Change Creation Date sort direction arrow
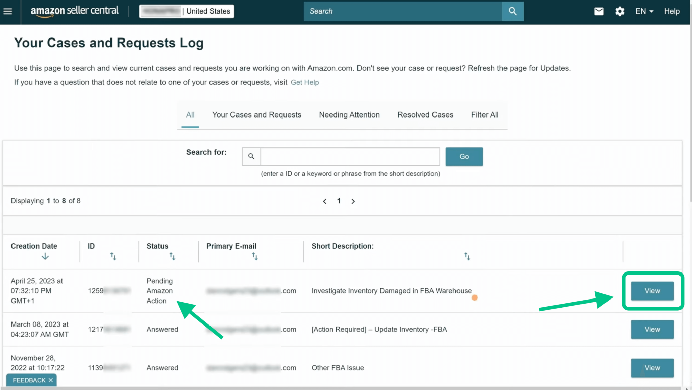 click(45, 256)
